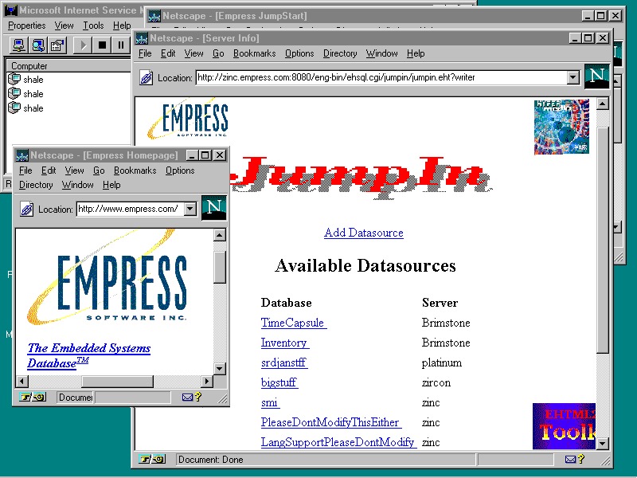Viewport: 637px width, 478px height.
Task: Open Bookmarks menu in Server Info window
Action: pos(254,53)
